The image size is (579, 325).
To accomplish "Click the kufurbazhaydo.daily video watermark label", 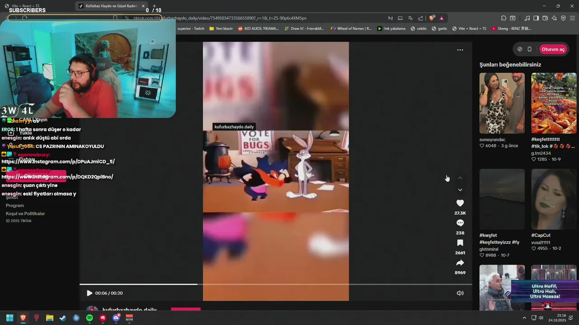I will [234, 127].
